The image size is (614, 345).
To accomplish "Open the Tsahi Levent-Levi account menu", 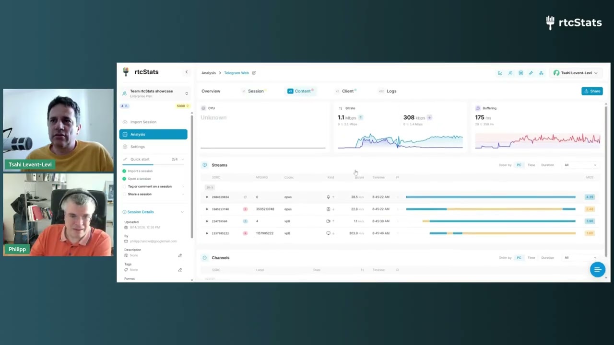I will click(576, 73).
